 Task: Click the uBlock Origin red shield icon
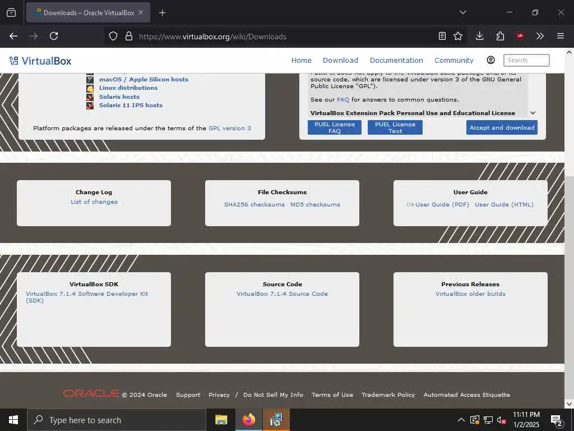tap(520, 36)
